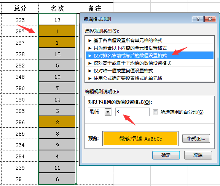Viewport: 220px width, 186px height.
Task: Click the 备注 column header
Action: click(x=95, y=8)
